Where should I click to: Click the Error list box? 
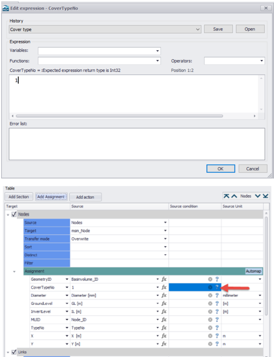click(x=137, y=144)
